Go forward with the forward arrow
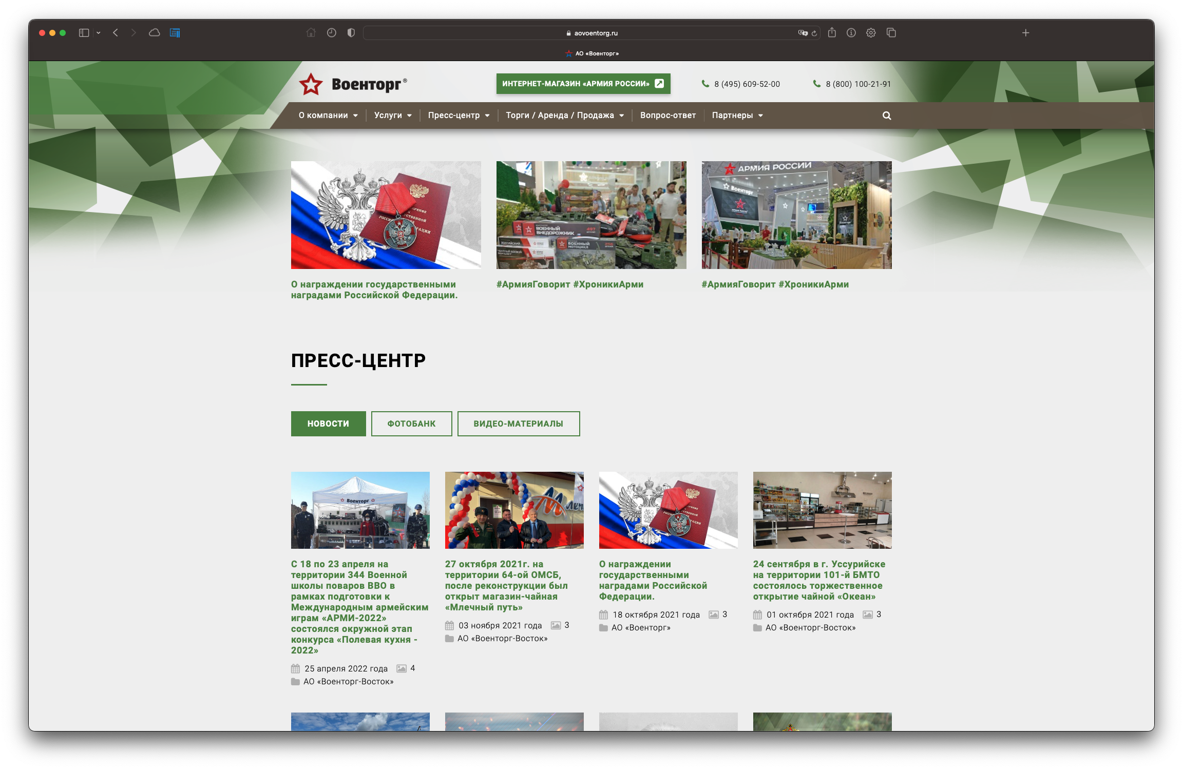Viewport: 1183px width, 769px height. [x=133, y=33]
